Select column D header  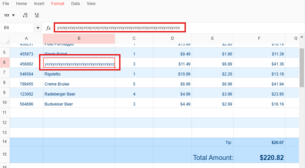pos(172,38)
